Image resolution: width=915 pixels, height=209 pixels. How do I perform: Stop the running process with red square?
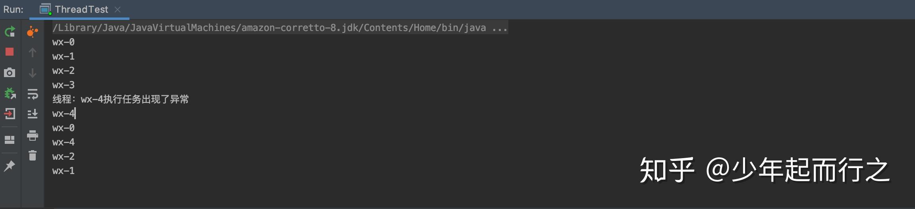(x=10, y=52)
